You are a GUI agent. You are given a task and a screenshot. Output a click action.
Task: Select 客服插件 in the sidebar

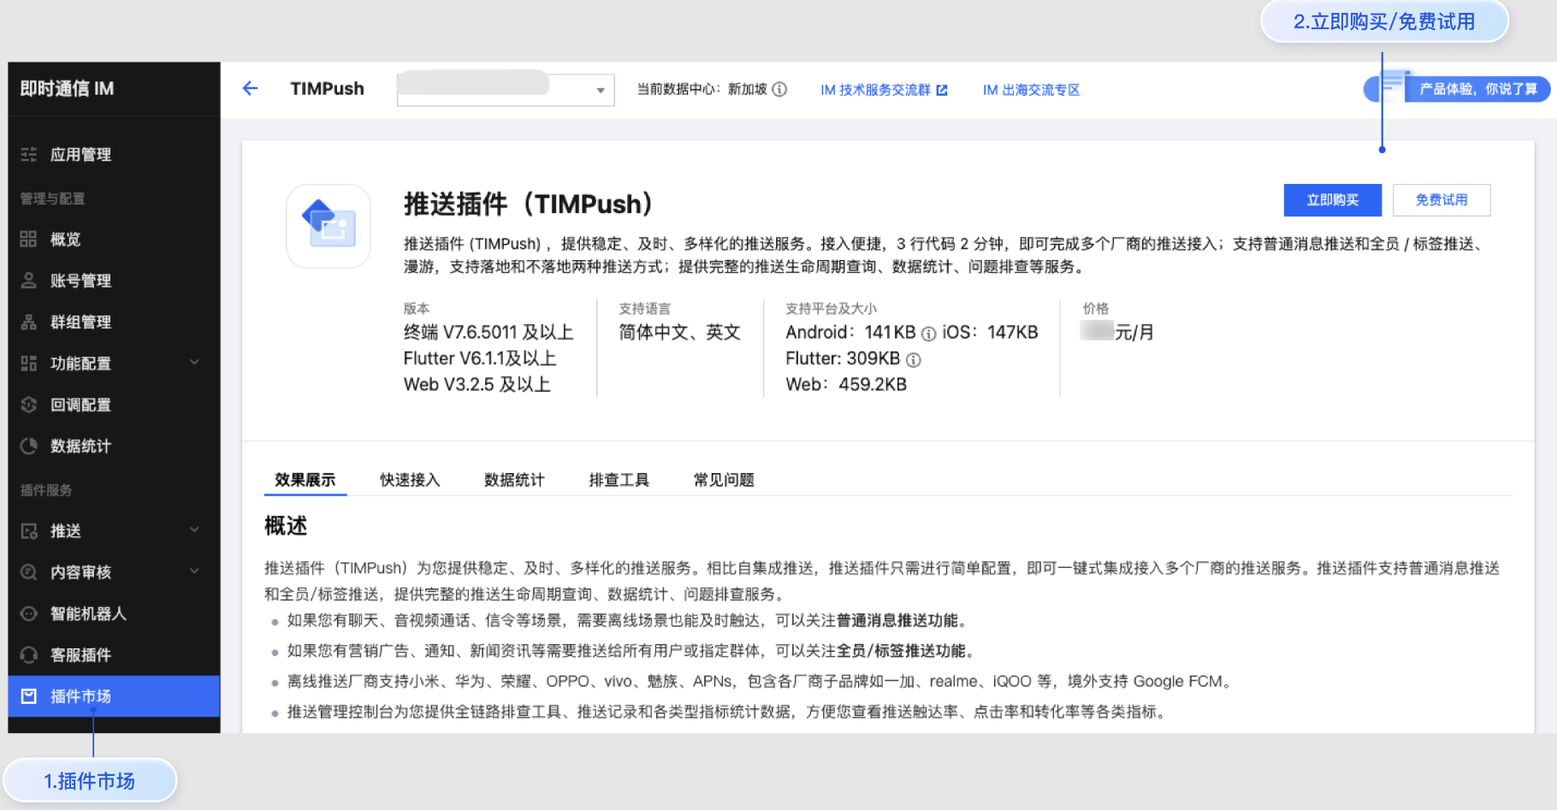point(114,654)
